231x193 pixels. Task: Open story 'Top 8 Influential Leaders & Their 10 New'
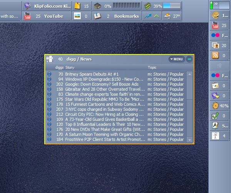point(105,124)
